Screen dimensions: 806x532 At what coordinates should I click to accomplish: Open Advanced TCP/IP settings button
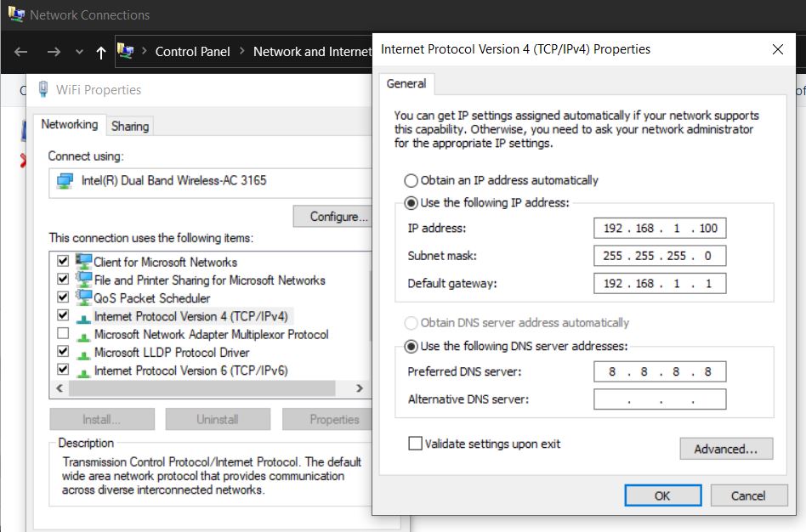[726, 449]
